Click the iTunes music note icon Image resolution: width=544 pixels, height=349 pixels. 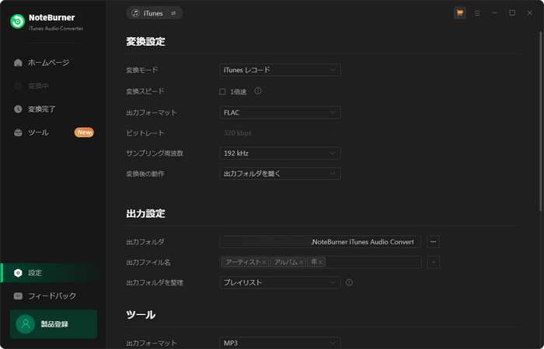pos(136,13)
